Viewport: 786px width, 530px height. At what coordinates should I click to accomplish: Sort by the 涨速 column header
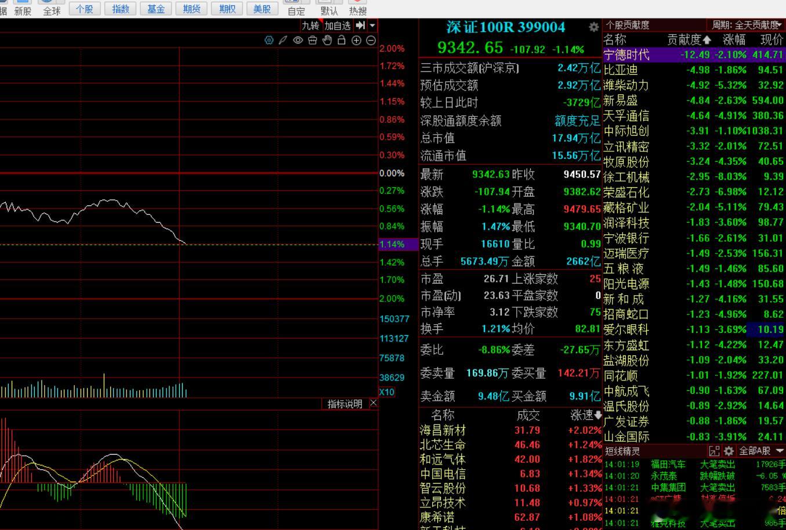click(x=586, y=415)
